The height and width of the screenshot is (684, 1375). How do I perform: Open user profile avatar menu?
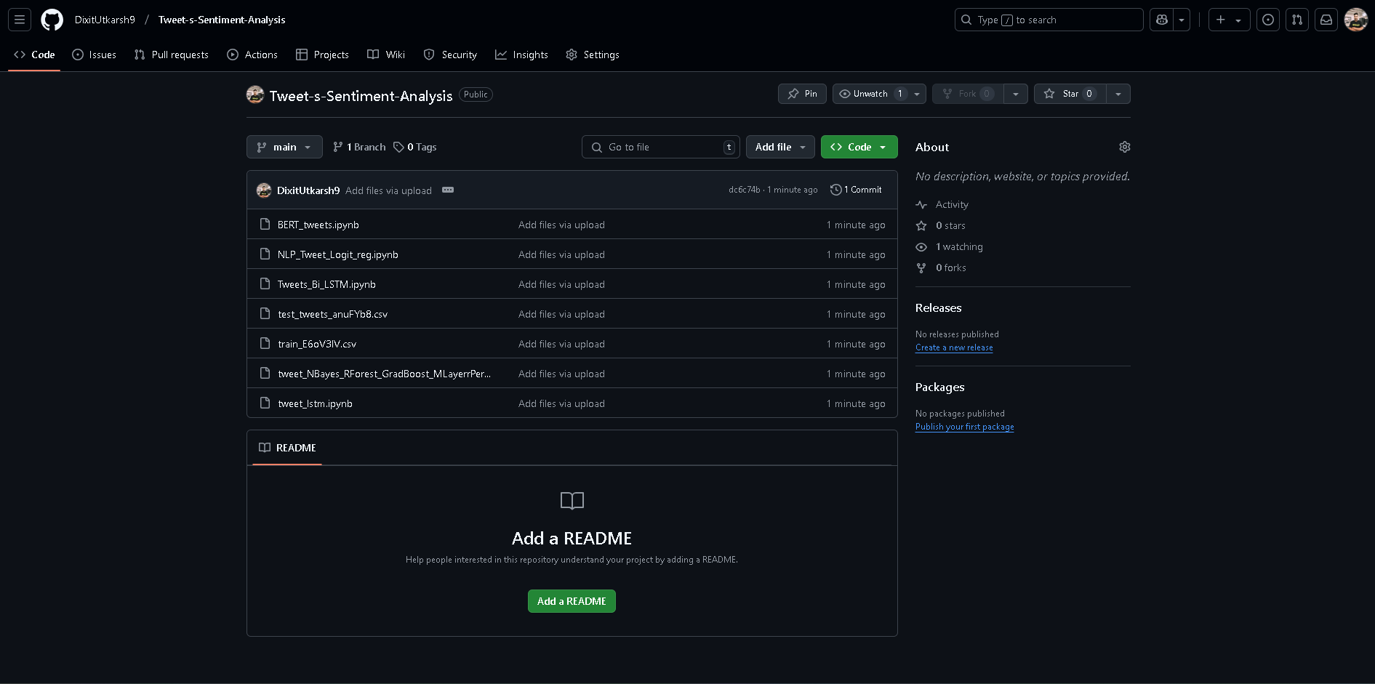(x=1356, y=20)
